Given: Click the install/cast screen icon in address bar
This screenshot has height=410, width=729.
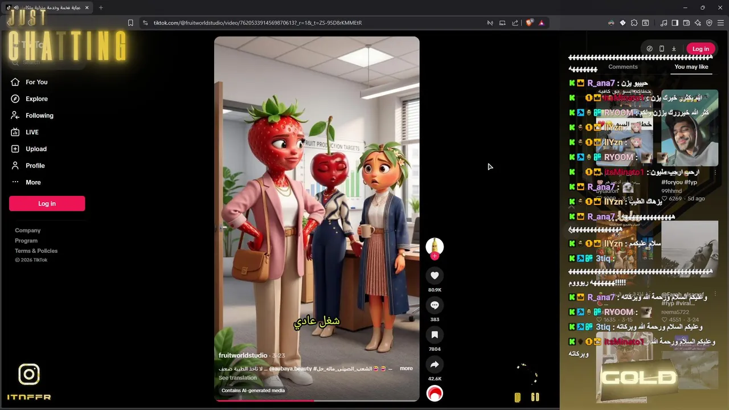Looking at the screenshot, I should [502, 23].
